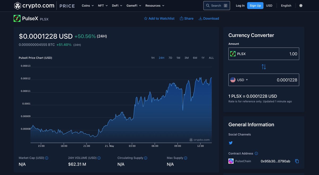Select the 24H chart range
319x175 pixels.
pyautogui.click(x=161, y=58)
